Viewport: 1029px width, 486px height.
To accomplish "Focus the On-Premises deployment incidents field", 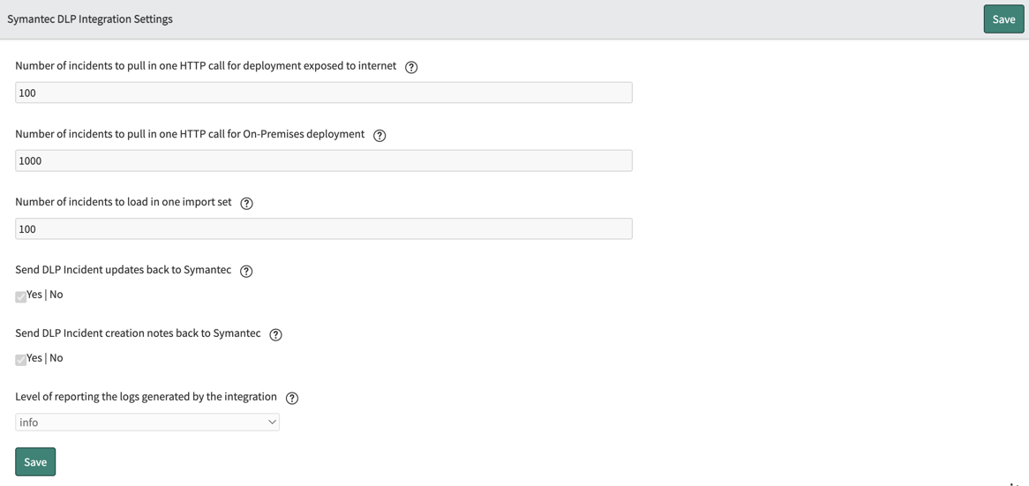I will [x=324, y=161].
